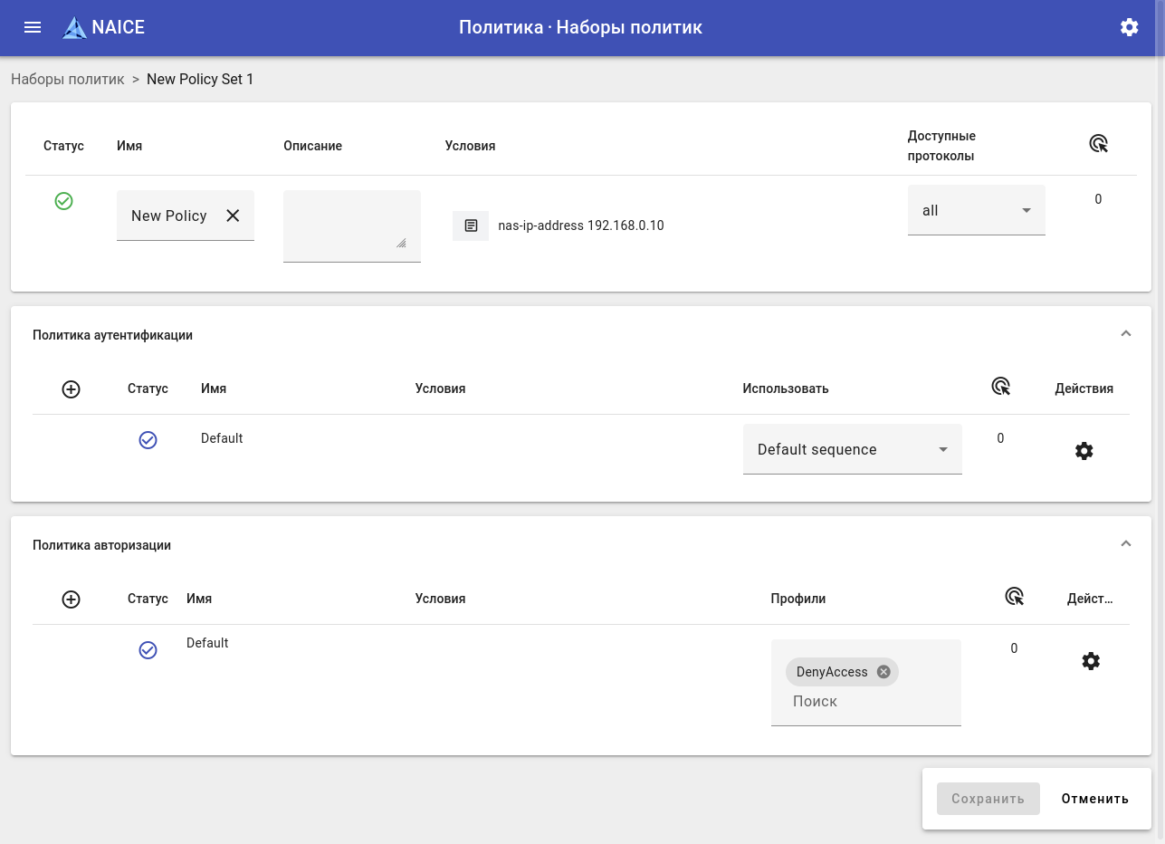Screen dimensions: 1165x844
Task: Open actions gear for authentication Default rule
Action: (x=1084, y=451)
